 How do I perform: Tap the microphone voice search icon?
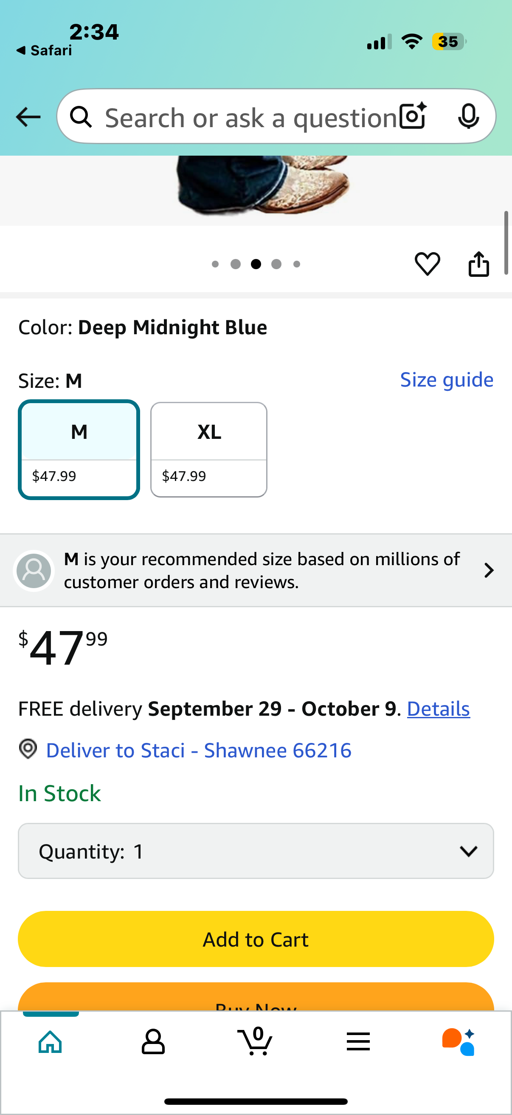click(468, 116)
